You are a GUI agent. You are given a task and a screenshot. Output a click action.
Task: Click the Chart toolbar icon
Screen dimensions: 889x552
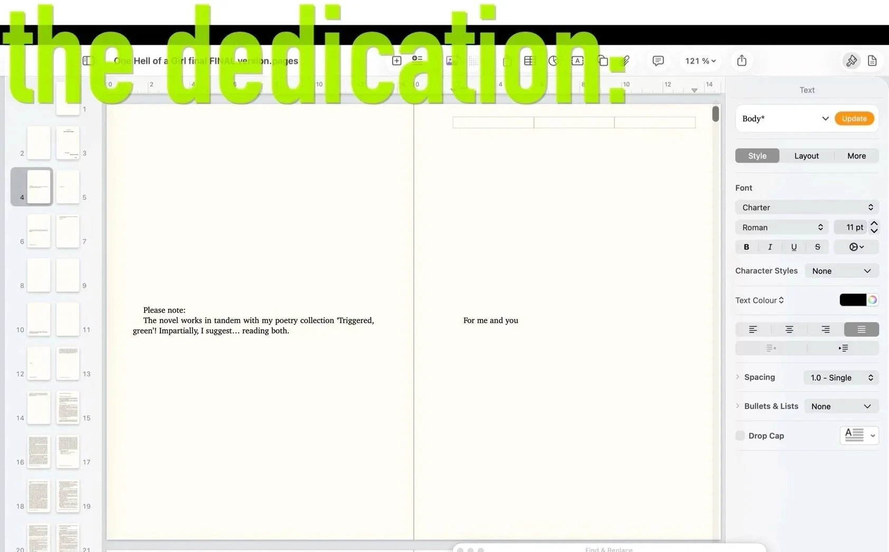pyautogui.click(x=553, y=61)
